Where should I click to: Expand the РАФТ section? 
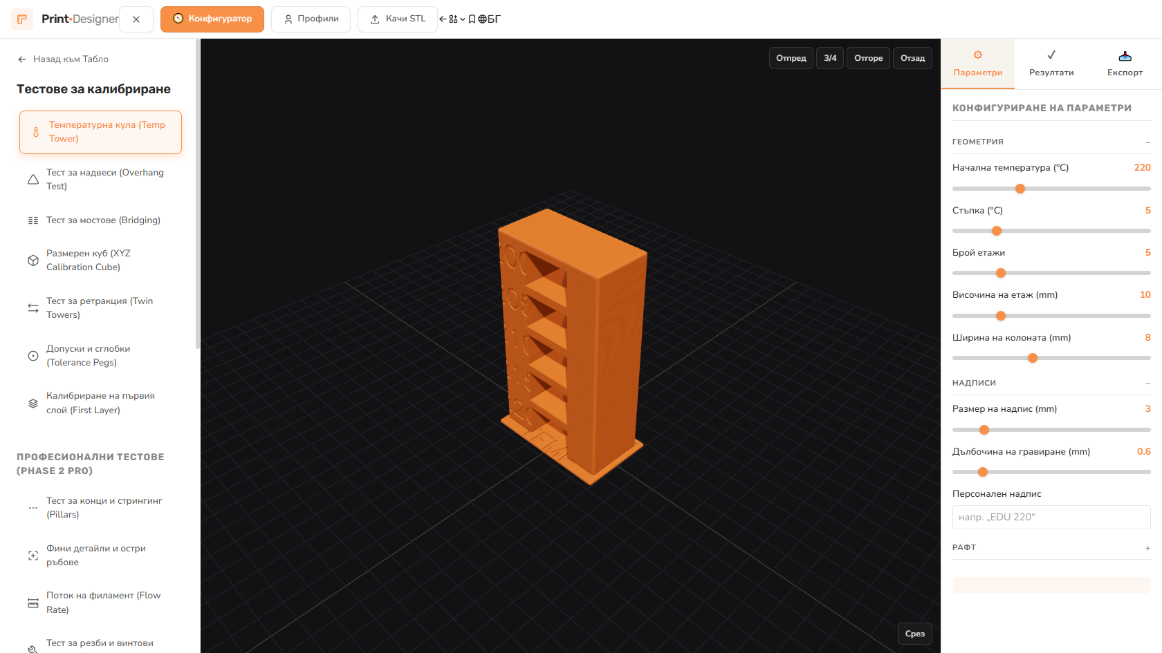[x=1051, y=547]
